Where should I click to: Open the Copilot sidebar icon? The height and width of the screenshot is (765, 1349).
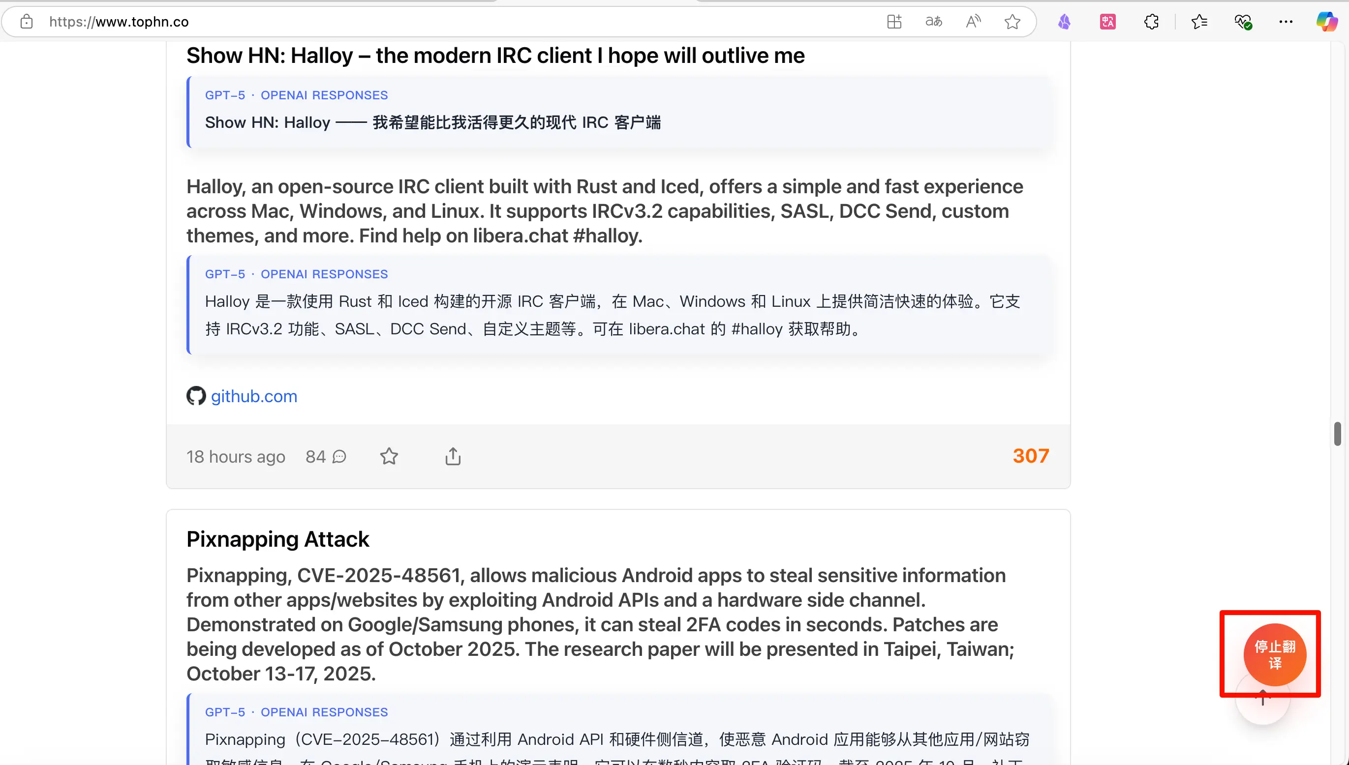1326,22
